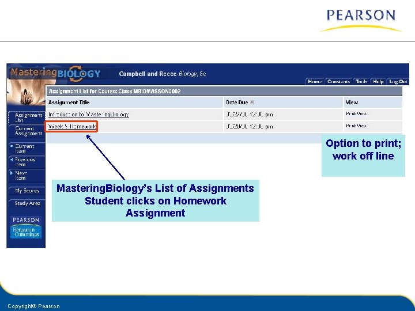This screenshot has width=415, height=311.
Task: Select Assignment List in sidebar
Action: click(27, 117)
